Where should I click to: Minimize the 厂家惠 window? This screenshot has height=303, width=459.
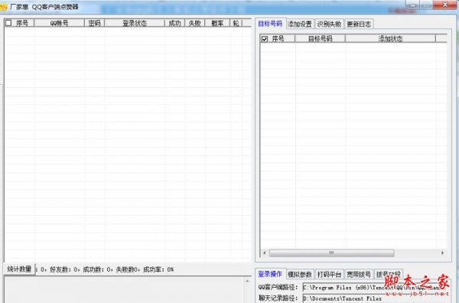(413, 5)
